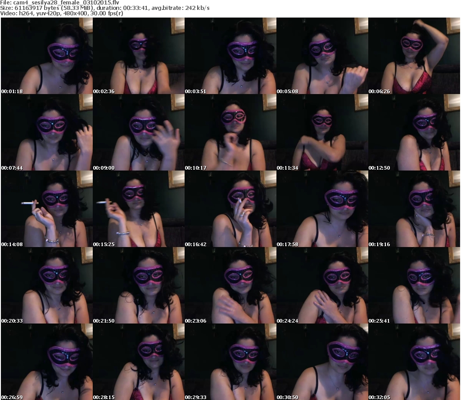Select the thumbnail at 00:01:18
Viewport: 461px width, 400px height.
click(x=47, y=56)
